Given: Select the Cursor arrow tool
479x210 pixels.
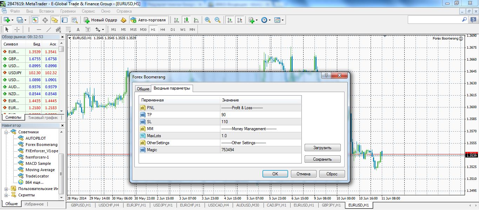Looking at the screenshot, I should [7, 29].
